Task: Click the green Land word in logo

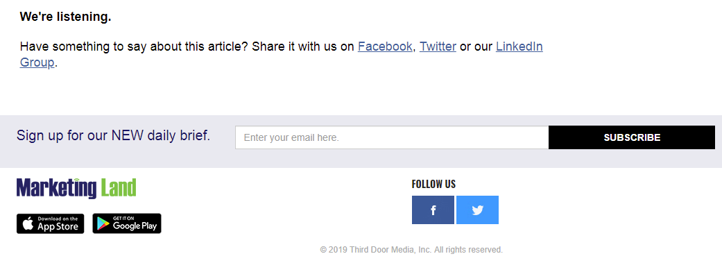Action: point(118,187)
